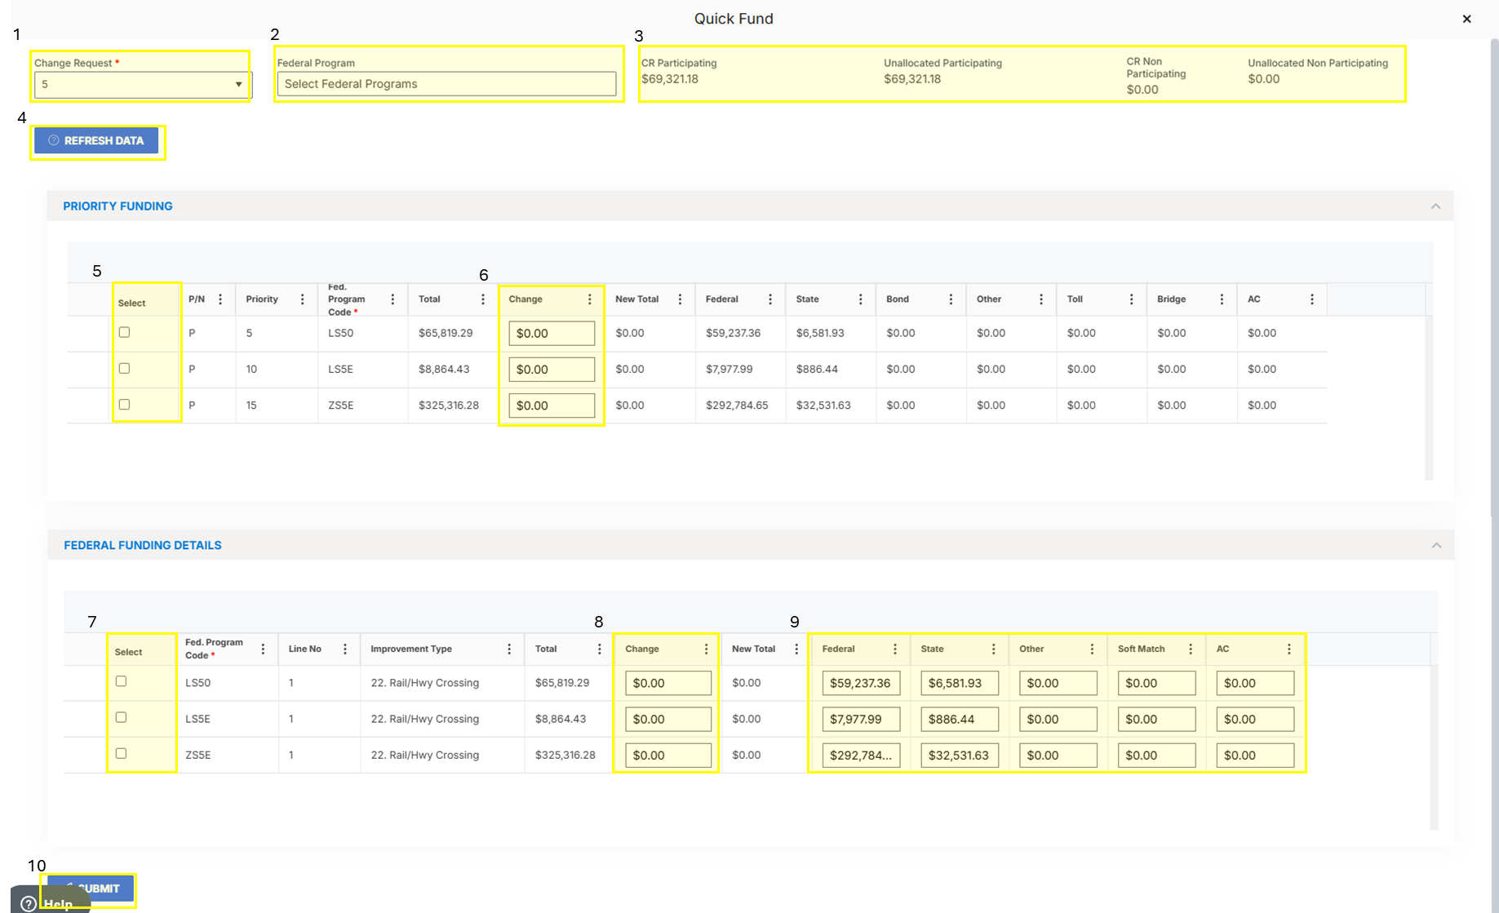Open Priority column menu in Priority Funding grid
This screenshot has width=1499, height=913.
[x=302, y=299]
